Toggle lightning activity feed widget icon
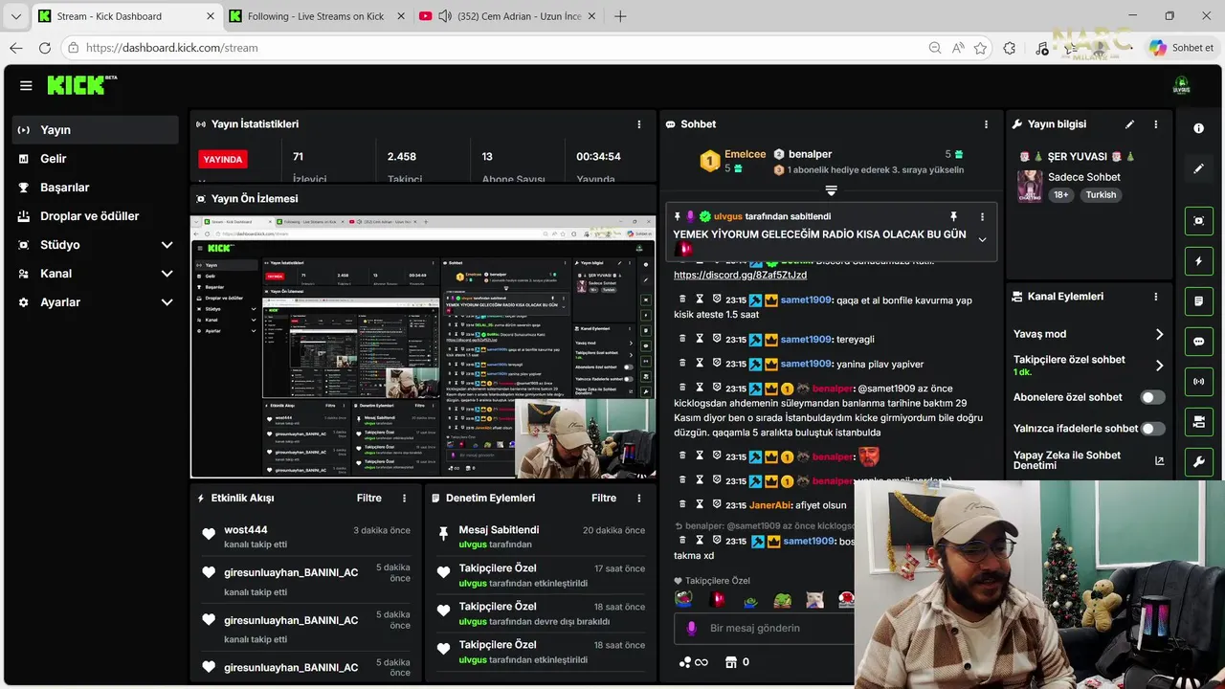 [x=1199, y=261]
